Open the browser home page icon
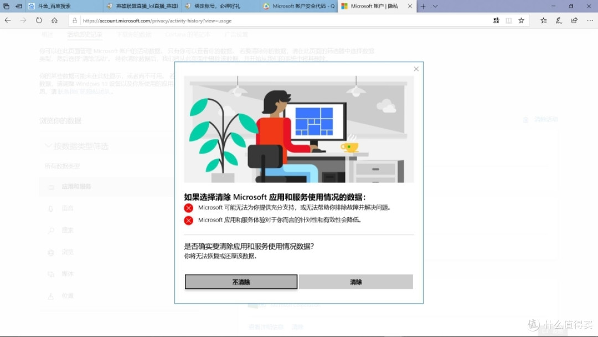The height and width of the screenshot is (337, 598). point(54,21)
